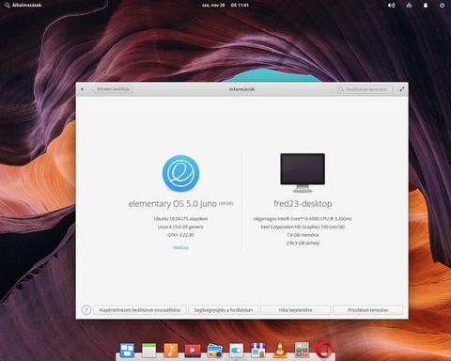
Task: Click the 'elementary OS 5.0 Juno' heading
Action: pyautogui.click(x=173, y=204)
